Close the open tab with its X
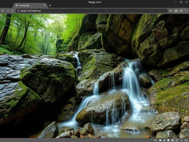The image size is (189, 142). pyautogui.click(x=44, y=5)
